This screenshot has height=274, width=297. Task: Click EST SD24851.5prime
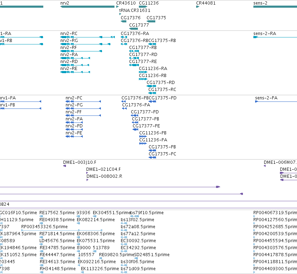pos(152,255)
